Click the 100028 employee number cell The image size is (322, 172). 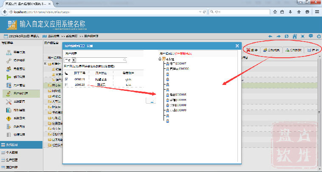(x=79, y=85)
